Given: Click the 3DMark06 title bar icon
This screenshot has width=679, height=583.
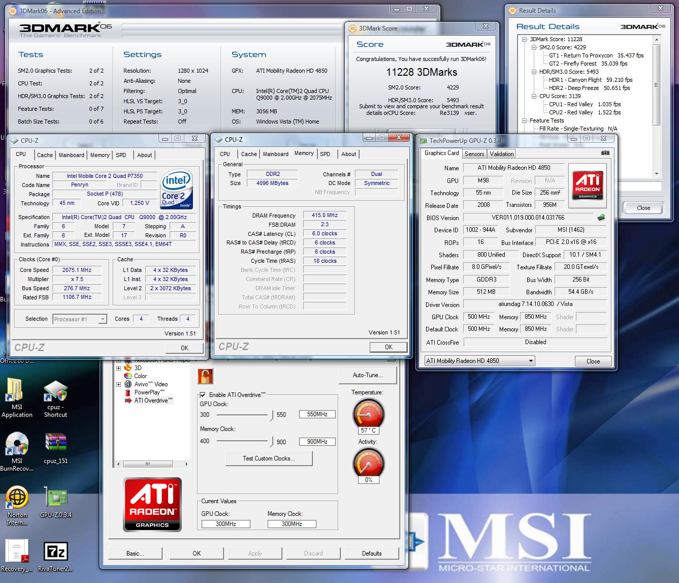Looking at the screenshot, I should click(12, 11).
